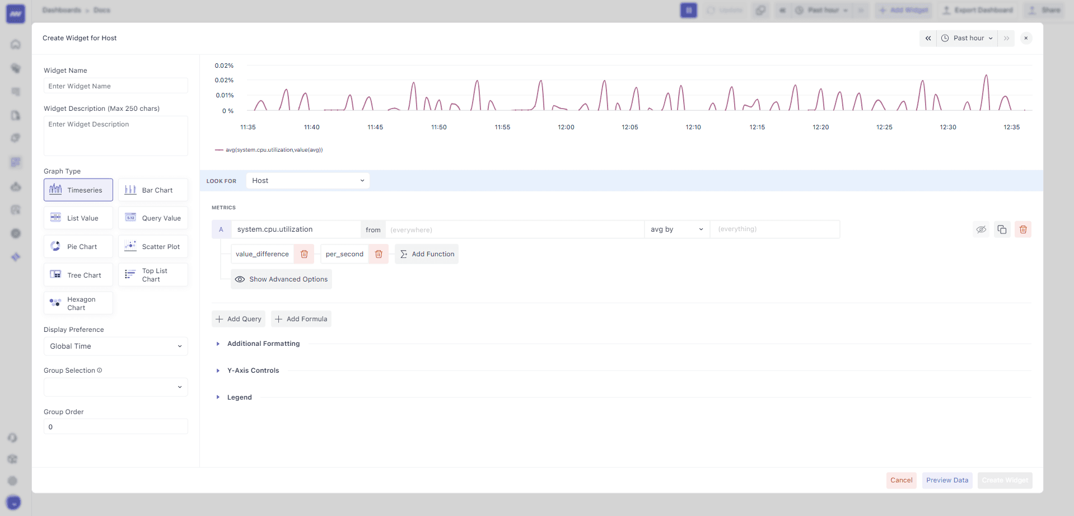This screenshot has height=516, width=1074.
Task: Choose Scatter Plot graph type
Action: tap(153, 247)
